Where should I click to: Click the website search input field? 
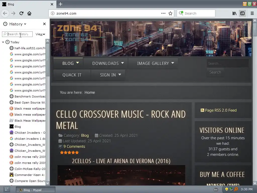[228, 63]
